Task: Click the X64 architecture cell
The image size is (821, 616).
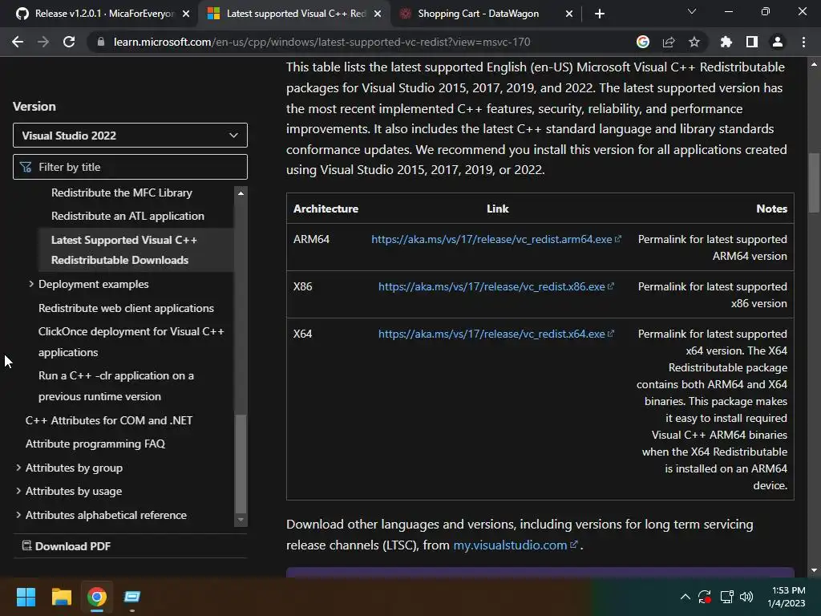Action: 302,334
